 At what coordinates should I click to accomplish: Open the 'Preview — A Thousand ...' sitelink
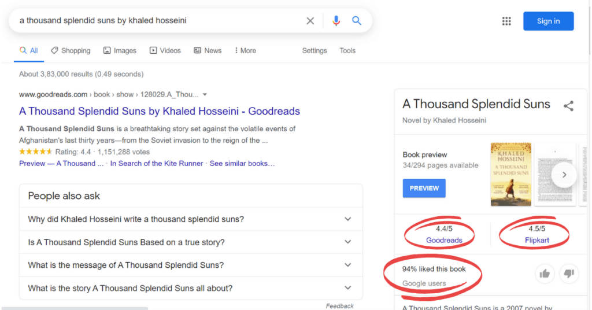tap(61, 164)
